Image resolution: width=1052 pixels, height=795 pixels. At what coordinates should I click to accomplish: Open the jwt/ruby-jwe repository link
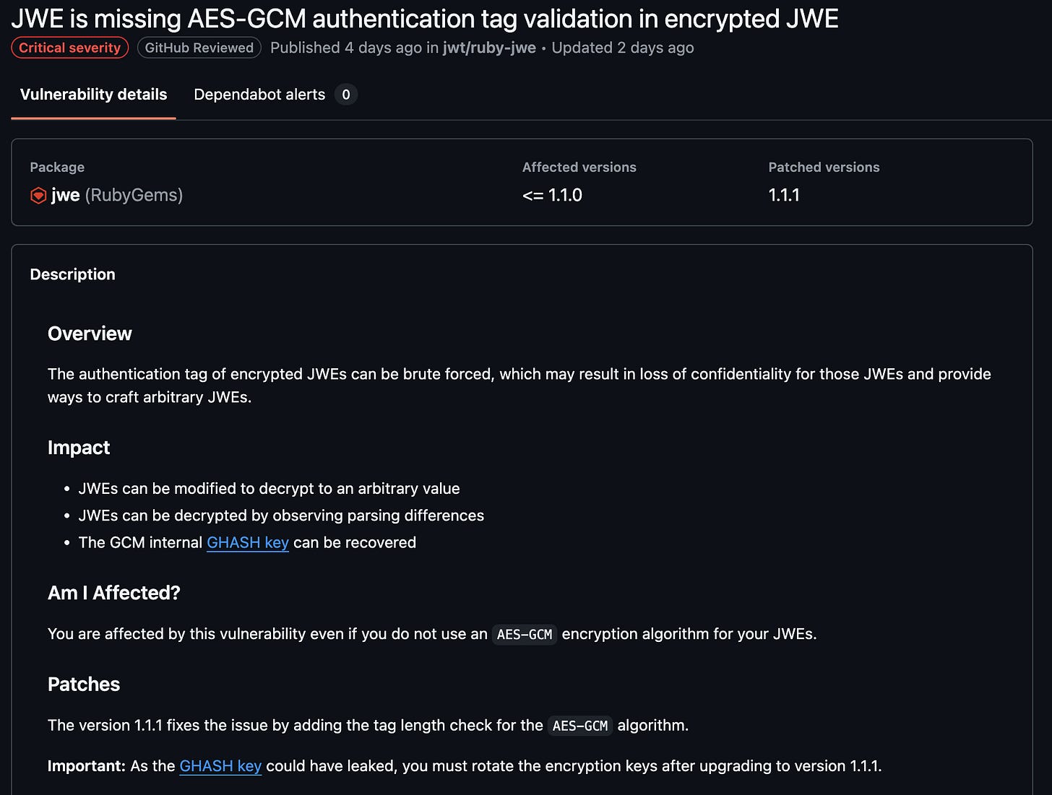tap(489, 48)
